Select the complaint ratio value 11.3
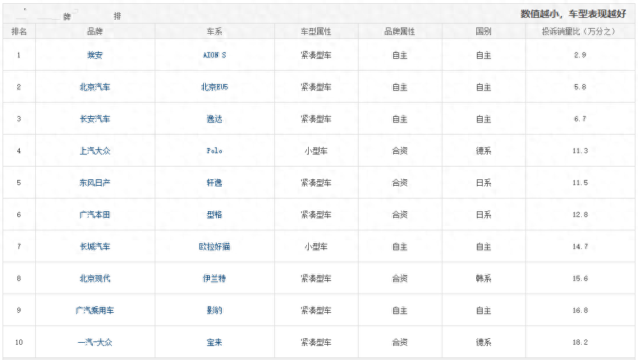This screenshot has width=638, height=360. 580,151
